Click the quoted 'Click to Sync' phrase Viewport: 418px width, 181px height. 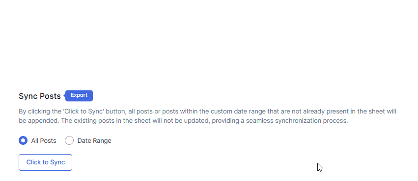pos(84,112)
